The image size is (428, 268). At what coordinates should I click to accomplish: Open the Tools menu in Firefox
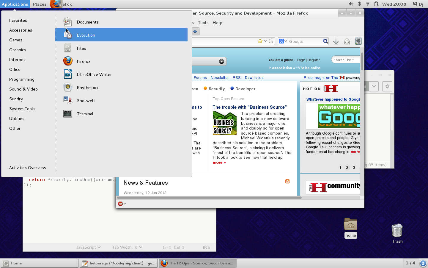[203, 23]
